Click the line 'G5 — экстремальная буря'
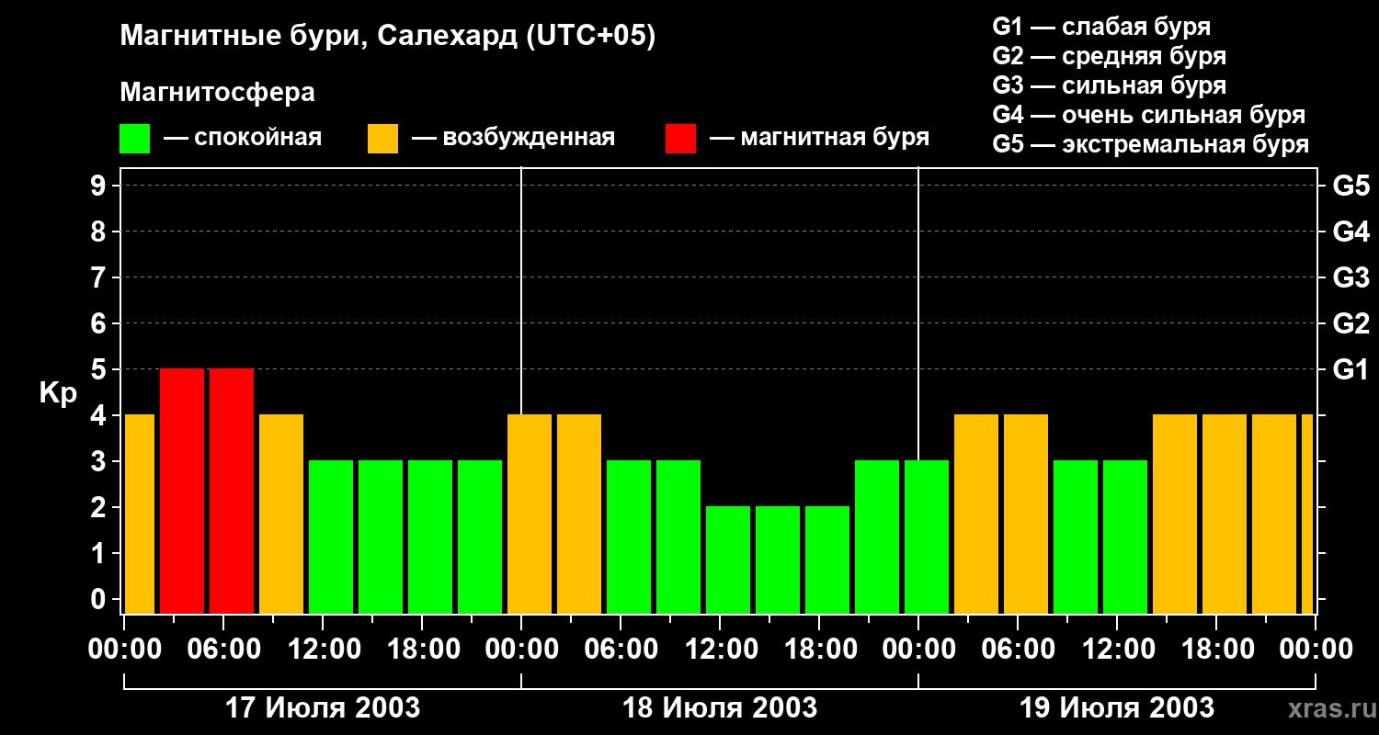 point(1150,144)
